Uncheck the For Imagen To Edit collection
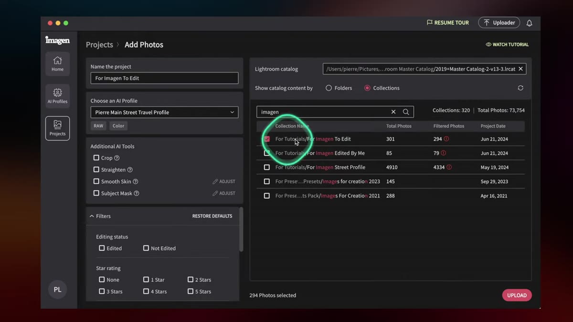The image size is (573, 322). 267,139
